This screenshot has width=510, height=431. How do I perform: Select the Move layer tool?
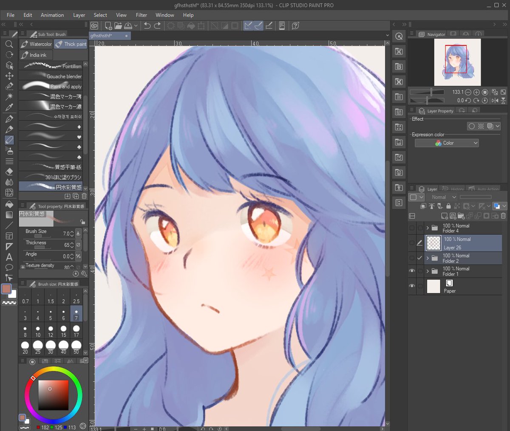click(9, 76)
